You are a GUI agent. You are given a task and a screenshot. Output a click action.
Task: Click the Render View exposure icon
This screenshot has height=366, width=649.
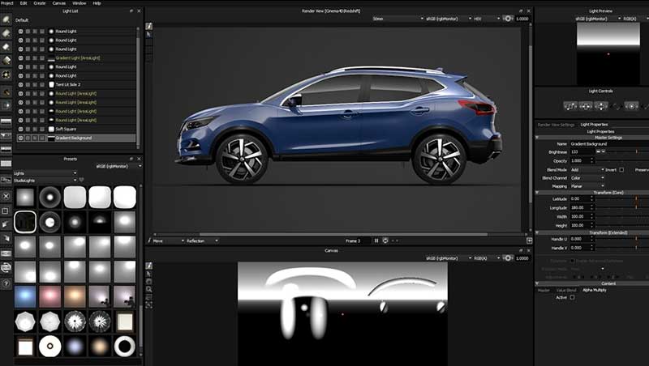(x=508, y=19)
